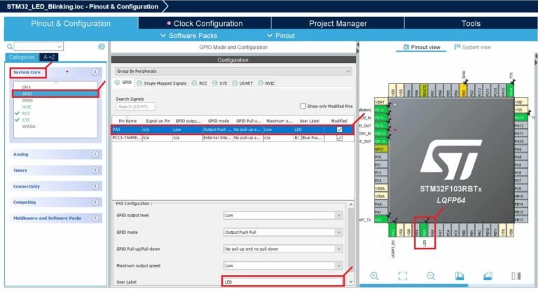Click the fit-to-screen pinout icon
The width and height of the screenshot is (538, 292).
click(x=403, y=277)
